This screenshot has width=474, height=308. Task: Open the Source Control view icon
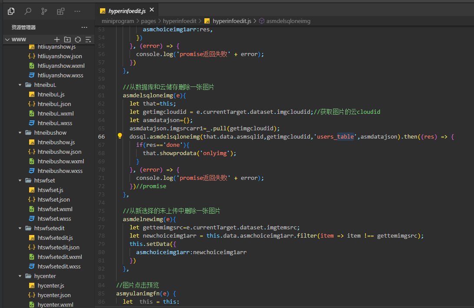click(44, 11)
